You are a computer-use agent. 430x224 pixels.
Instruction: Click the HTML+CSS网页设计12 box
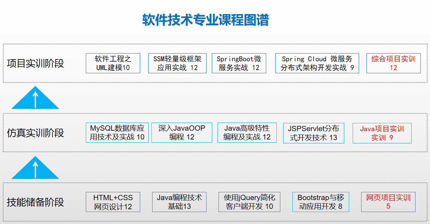tap(113, 202)
